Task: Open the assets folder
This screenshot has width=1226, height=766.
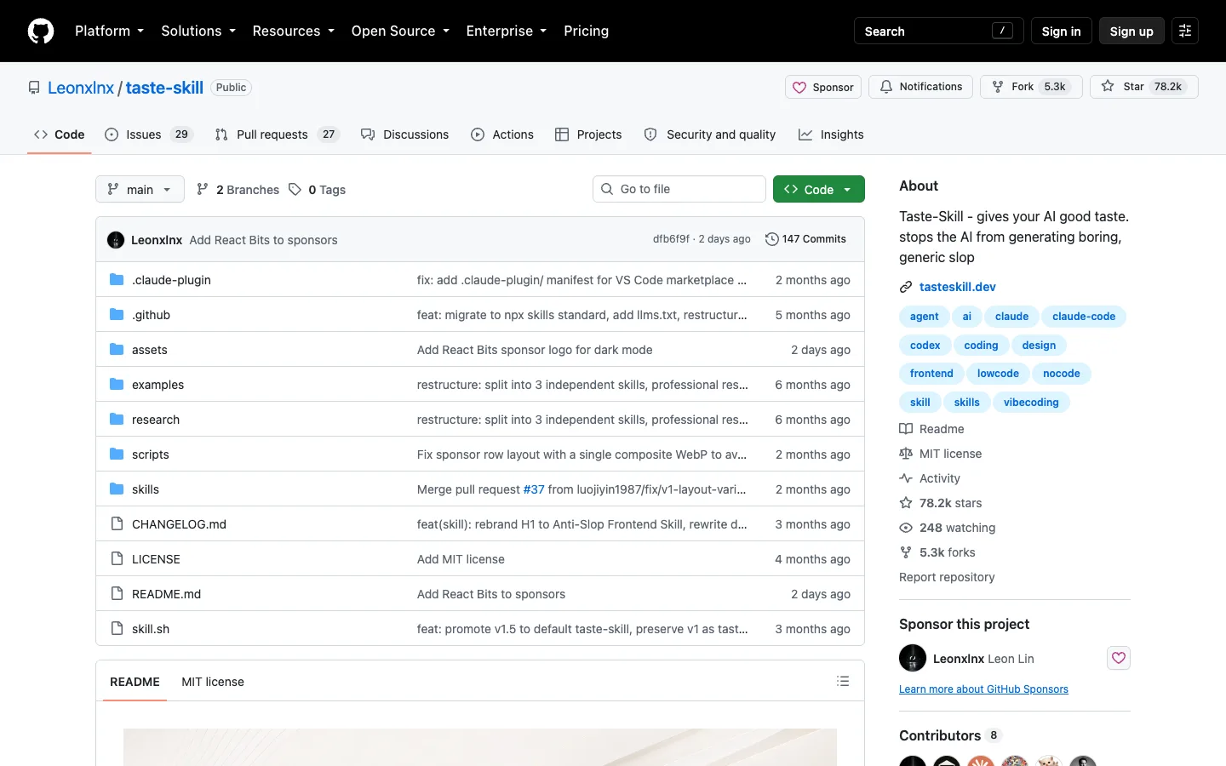Action: tap(149, 350)
